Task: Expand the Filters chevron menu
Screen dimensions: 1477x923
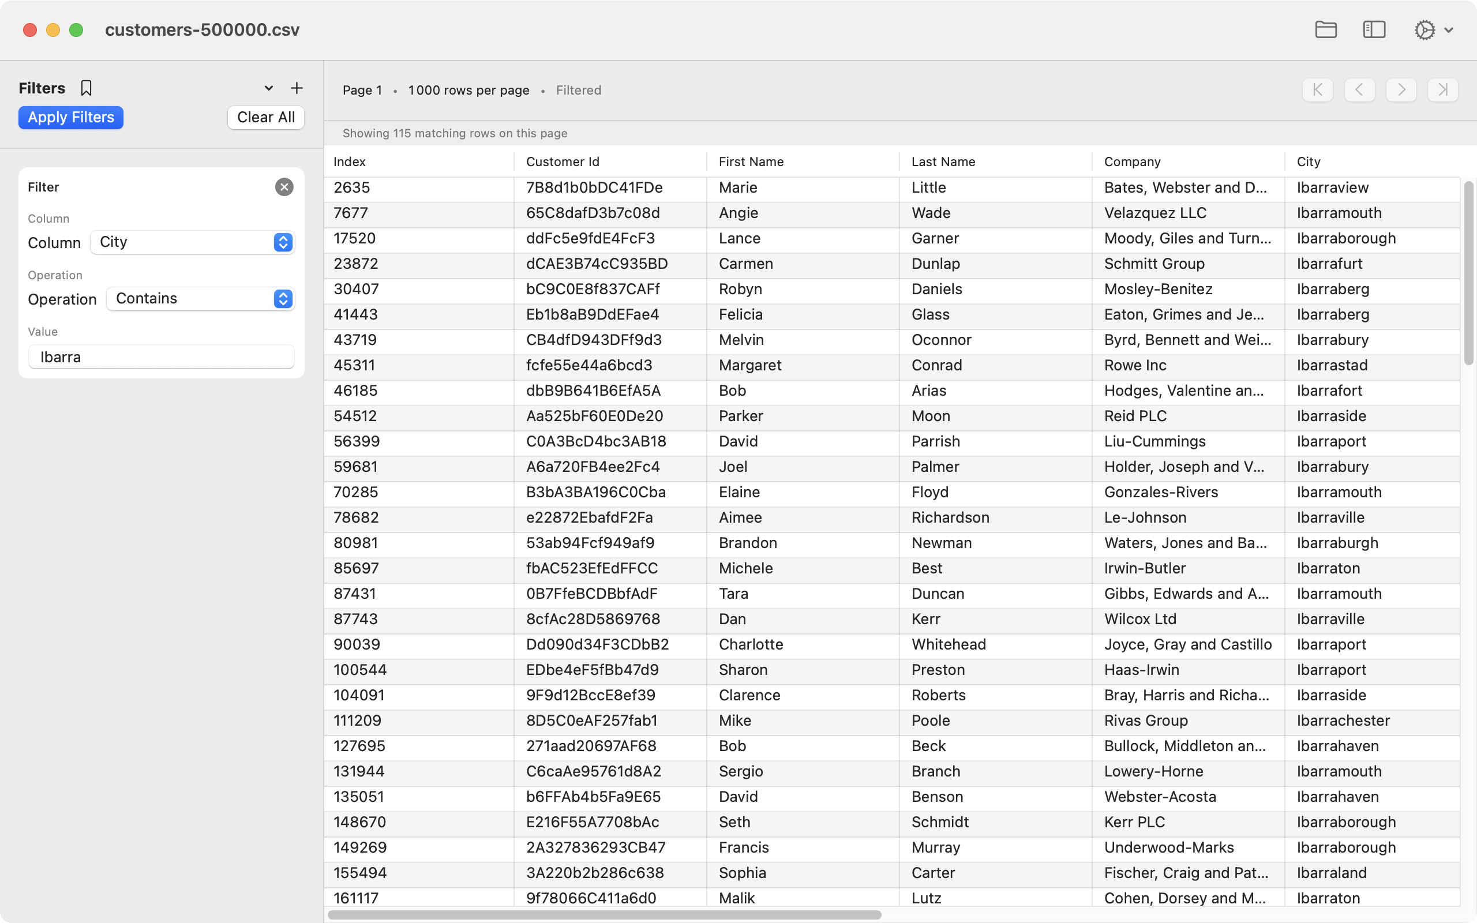Action: [x=268, y=88]
